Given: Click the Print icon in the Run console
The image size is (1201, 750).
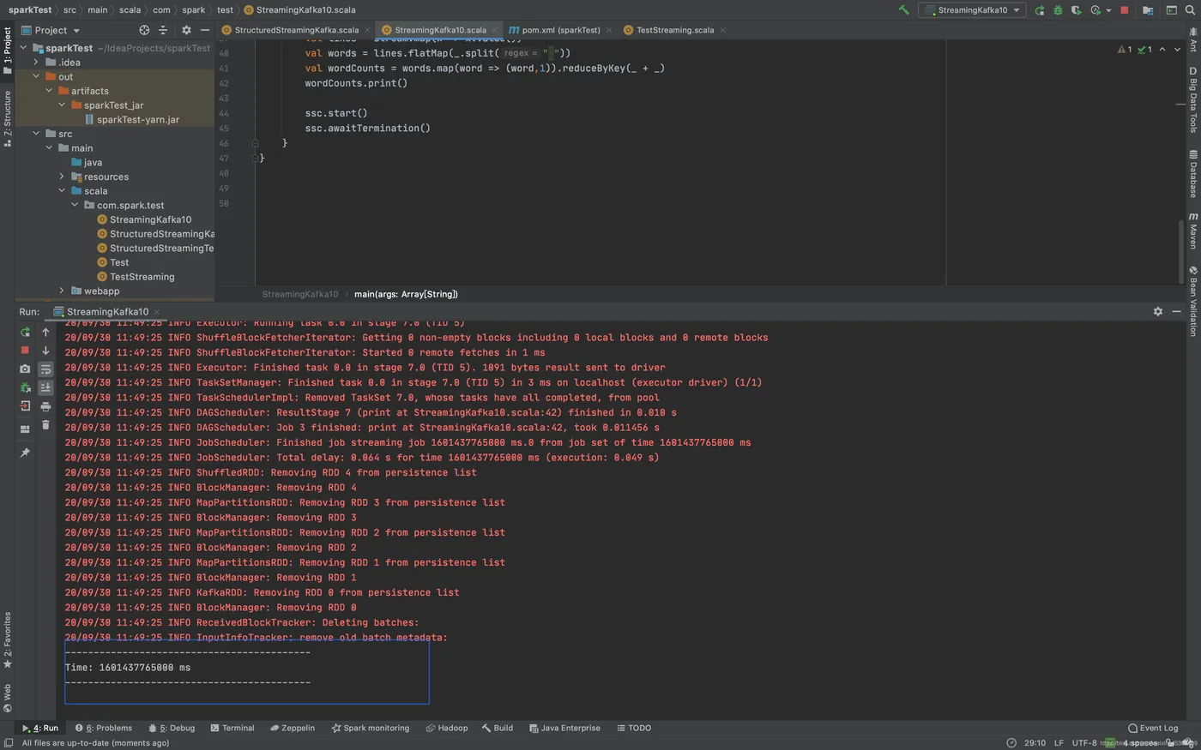Looking at the screenshot, I should coord(45,406).
